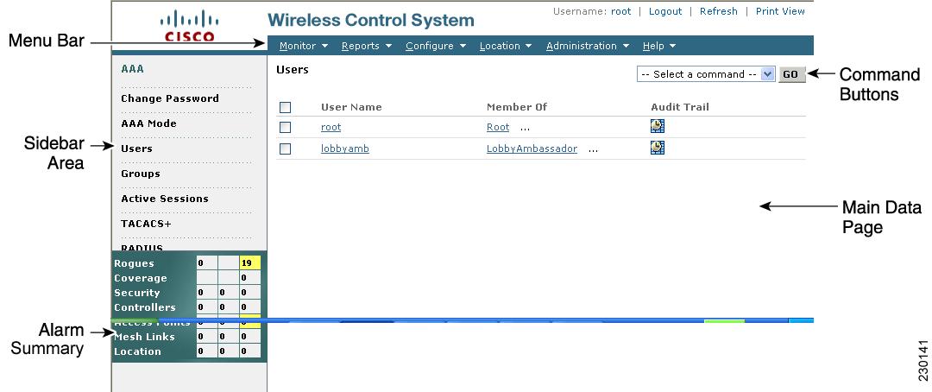
Task: Expand the Reports menu
Action: click(x=367, y=46)
